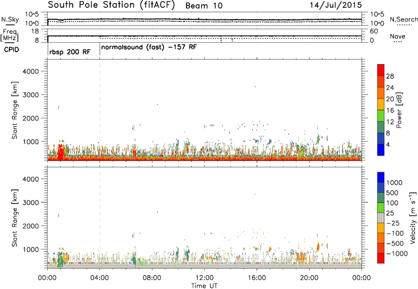The width and height of the screenshot is (418, 289).
Task: Pick the bottom blue segment of power colorbar
Action: pos(381,150)
